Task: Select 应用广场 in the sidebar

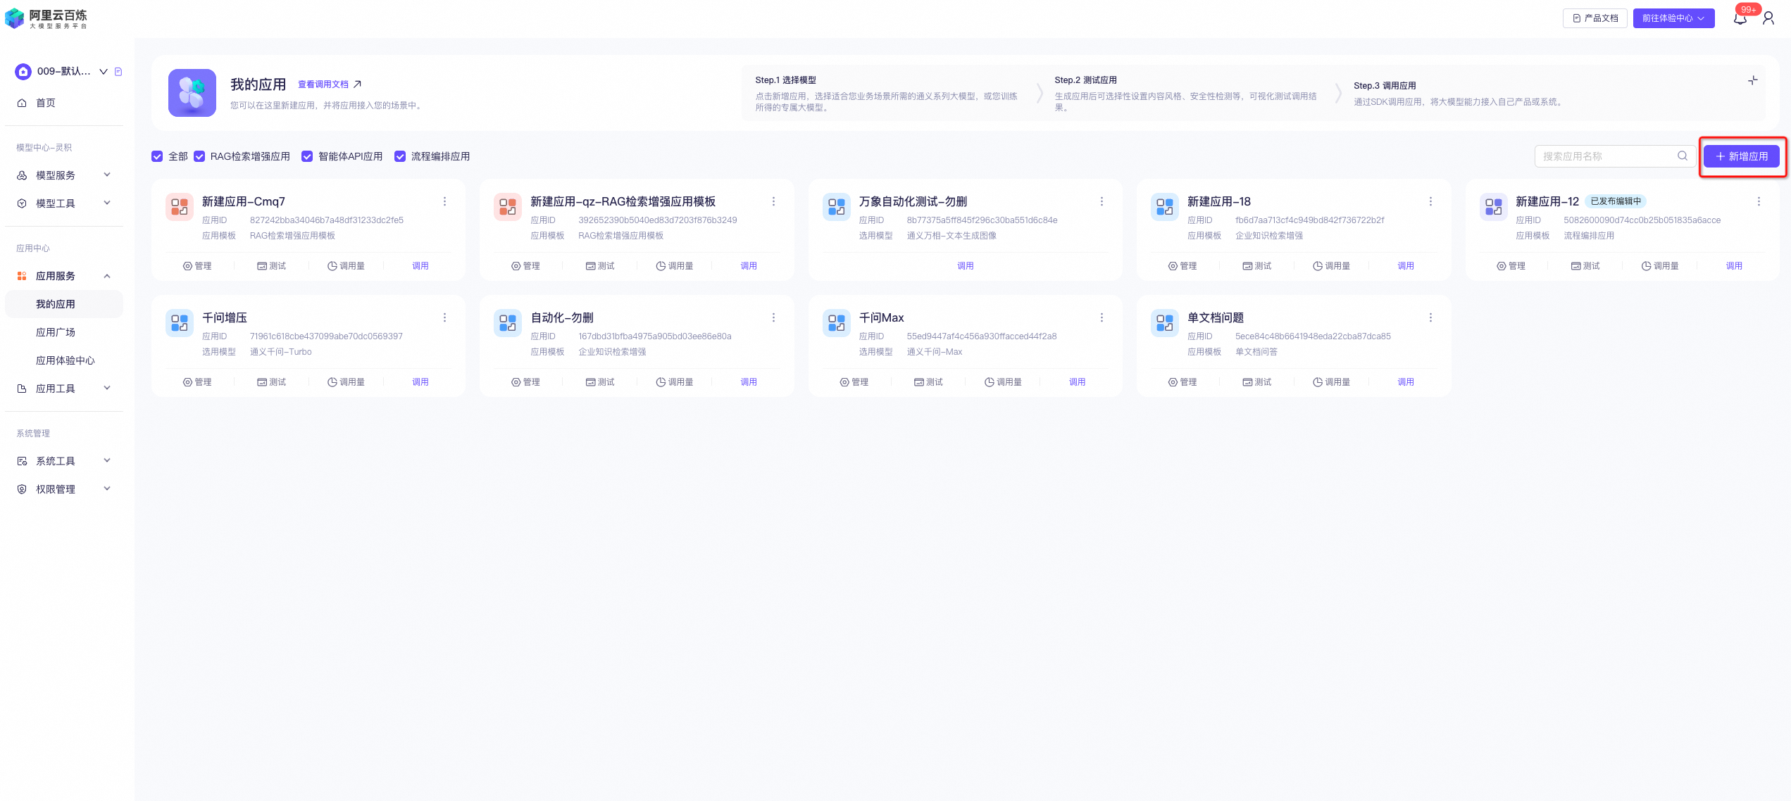Action: tap(64, 332)
